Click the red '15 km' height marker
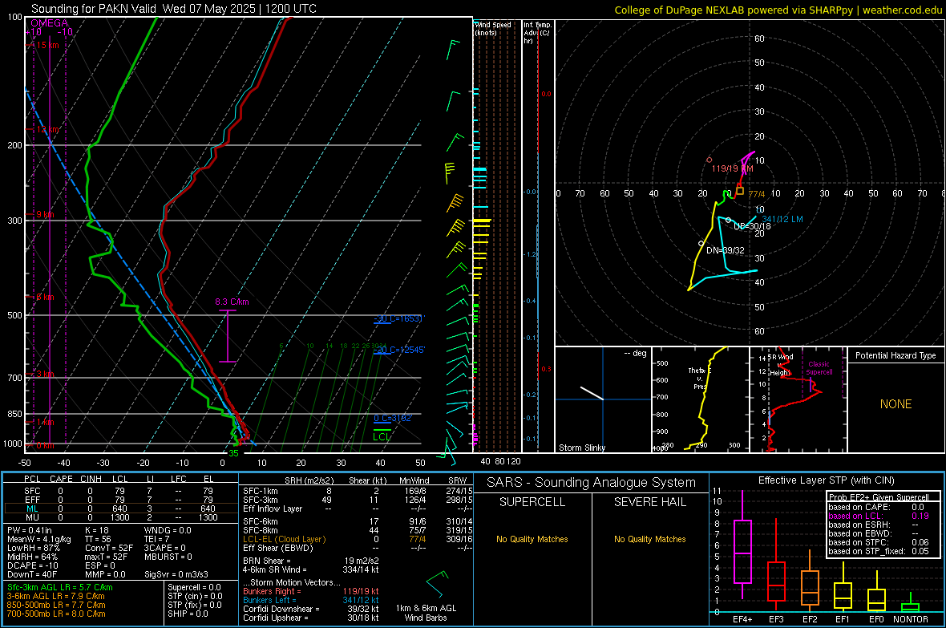This screenshot has height=628, width=946. point(47,45)
